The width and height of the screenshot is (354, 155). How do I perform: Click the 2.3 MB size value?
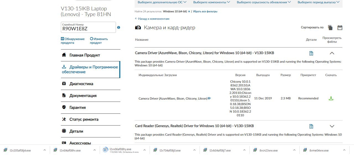(286, 98)
